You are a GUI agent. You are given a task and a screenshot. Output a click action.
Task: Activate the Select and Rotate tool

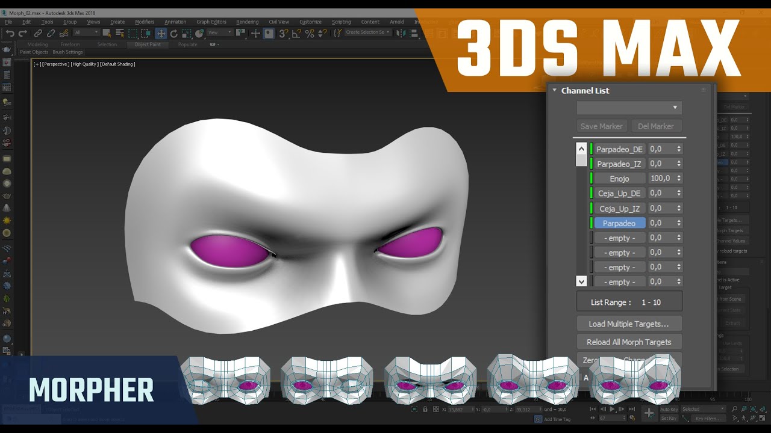tap(173, 34)
